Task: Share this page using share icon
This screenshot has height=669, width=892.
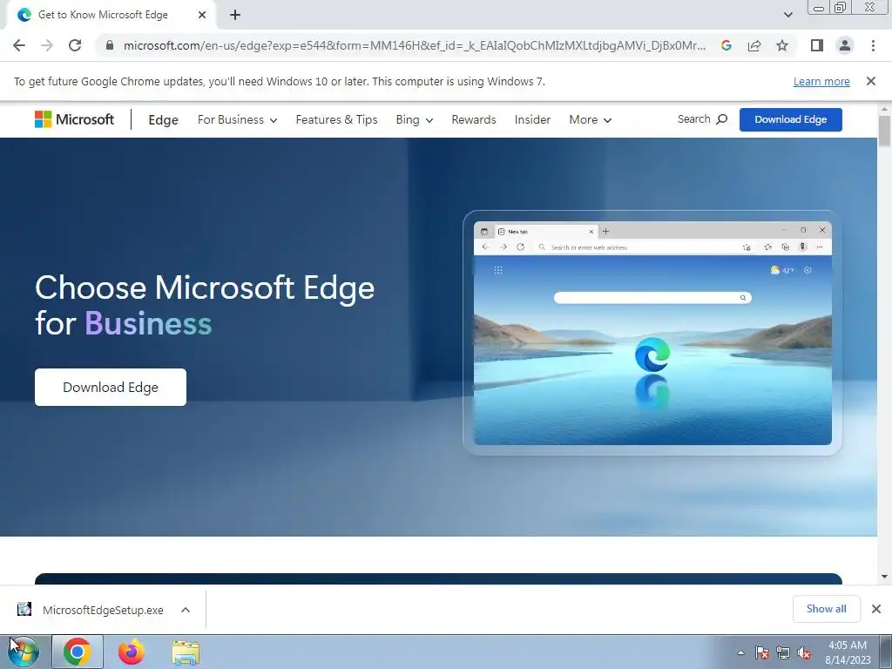Action: click(754, 45)
